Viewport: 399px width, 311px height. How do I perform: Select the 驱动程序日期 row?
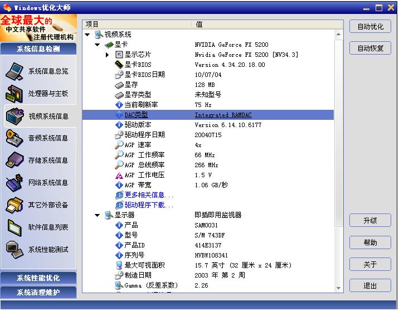point(208,135)
